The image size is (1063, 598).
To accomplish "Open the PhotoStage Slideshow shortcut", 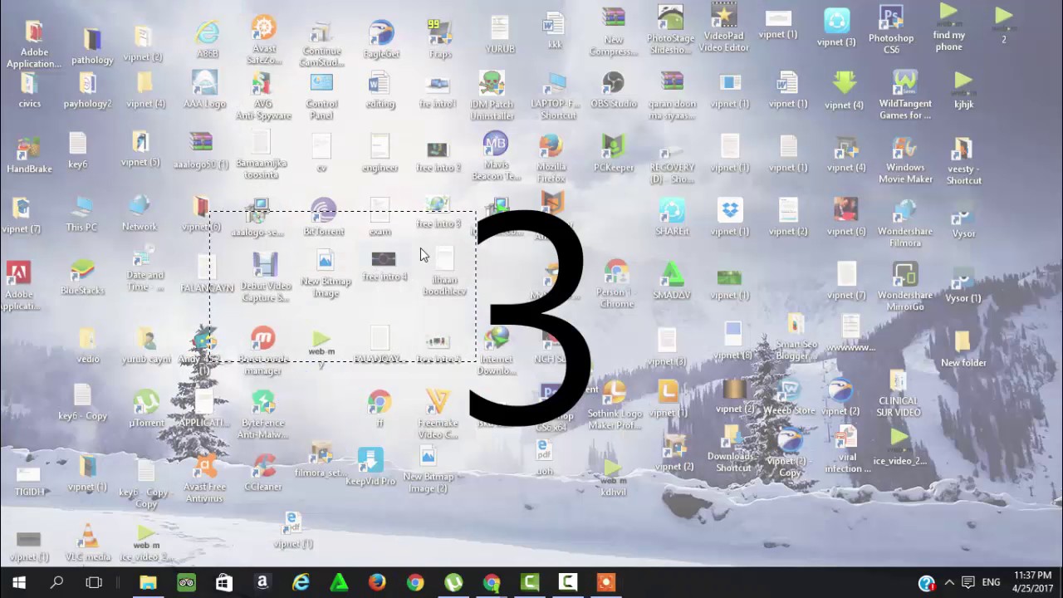I will 670,31.
